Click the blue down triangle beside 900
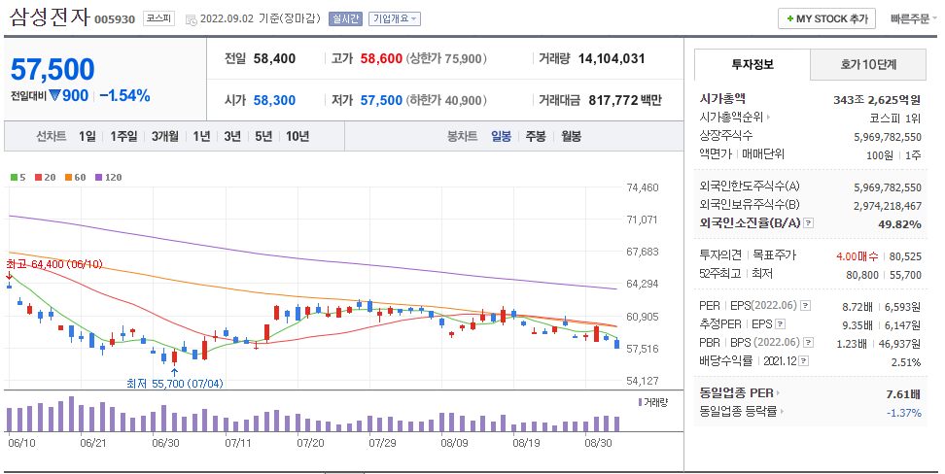945x474 pixels. pyautogui.click(x=55, y=95)
